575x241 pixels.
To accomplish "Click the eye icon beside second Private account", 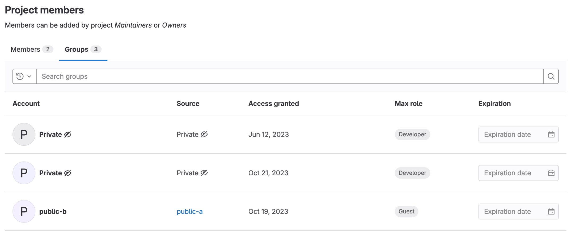I will 67,173.
